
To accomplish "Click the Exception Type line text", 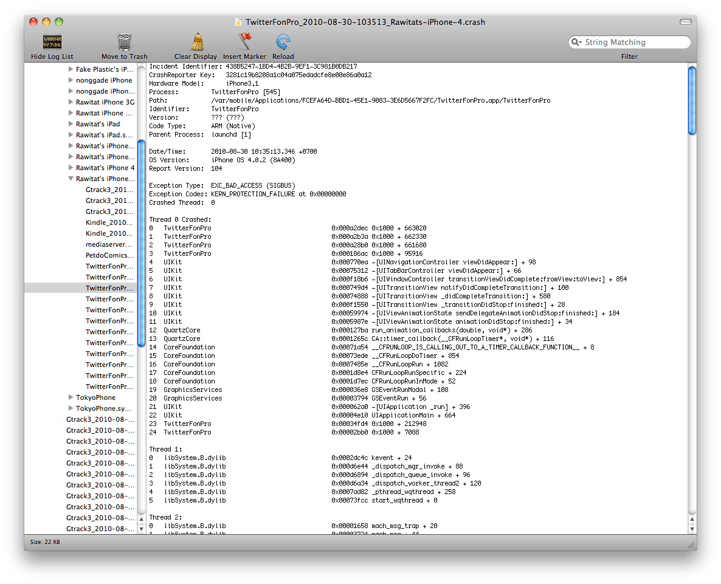I will (222, 185).
